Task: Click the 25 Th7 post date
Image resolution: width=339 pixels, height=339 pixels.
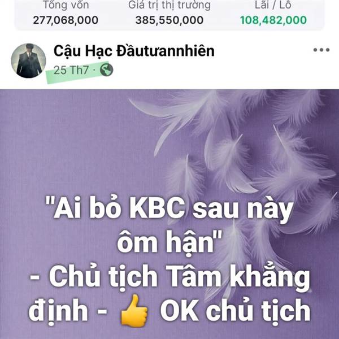Action: 71,70
